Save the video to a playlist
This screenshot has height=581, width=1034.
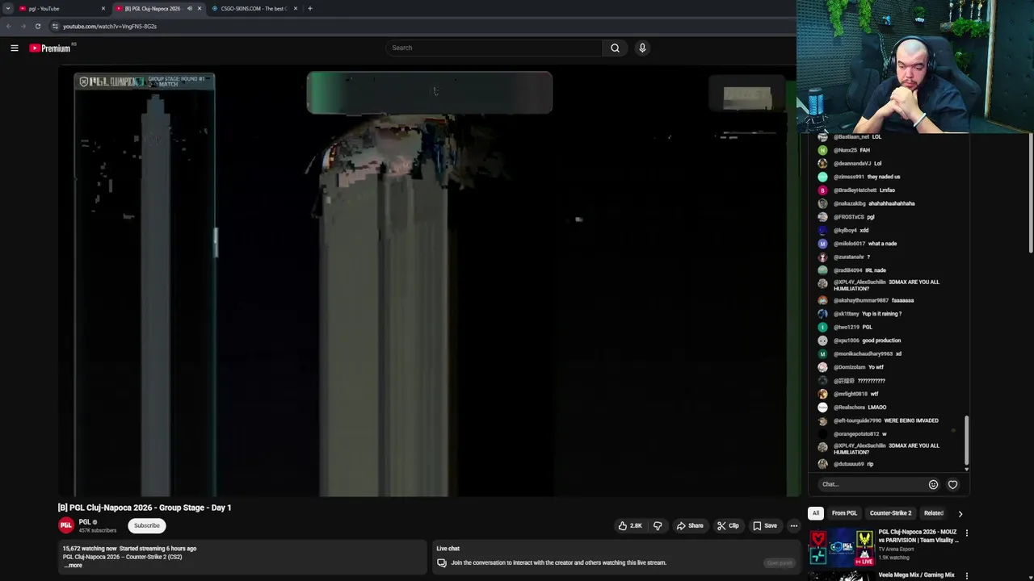coord(764,525)
